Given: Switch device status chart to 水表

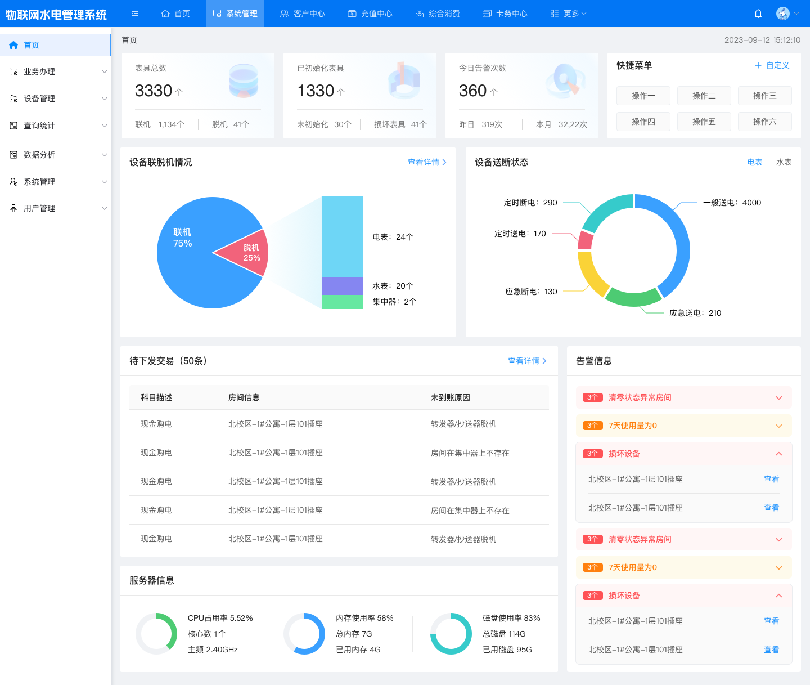Looking at the screenshot, I should pos(784,162).
